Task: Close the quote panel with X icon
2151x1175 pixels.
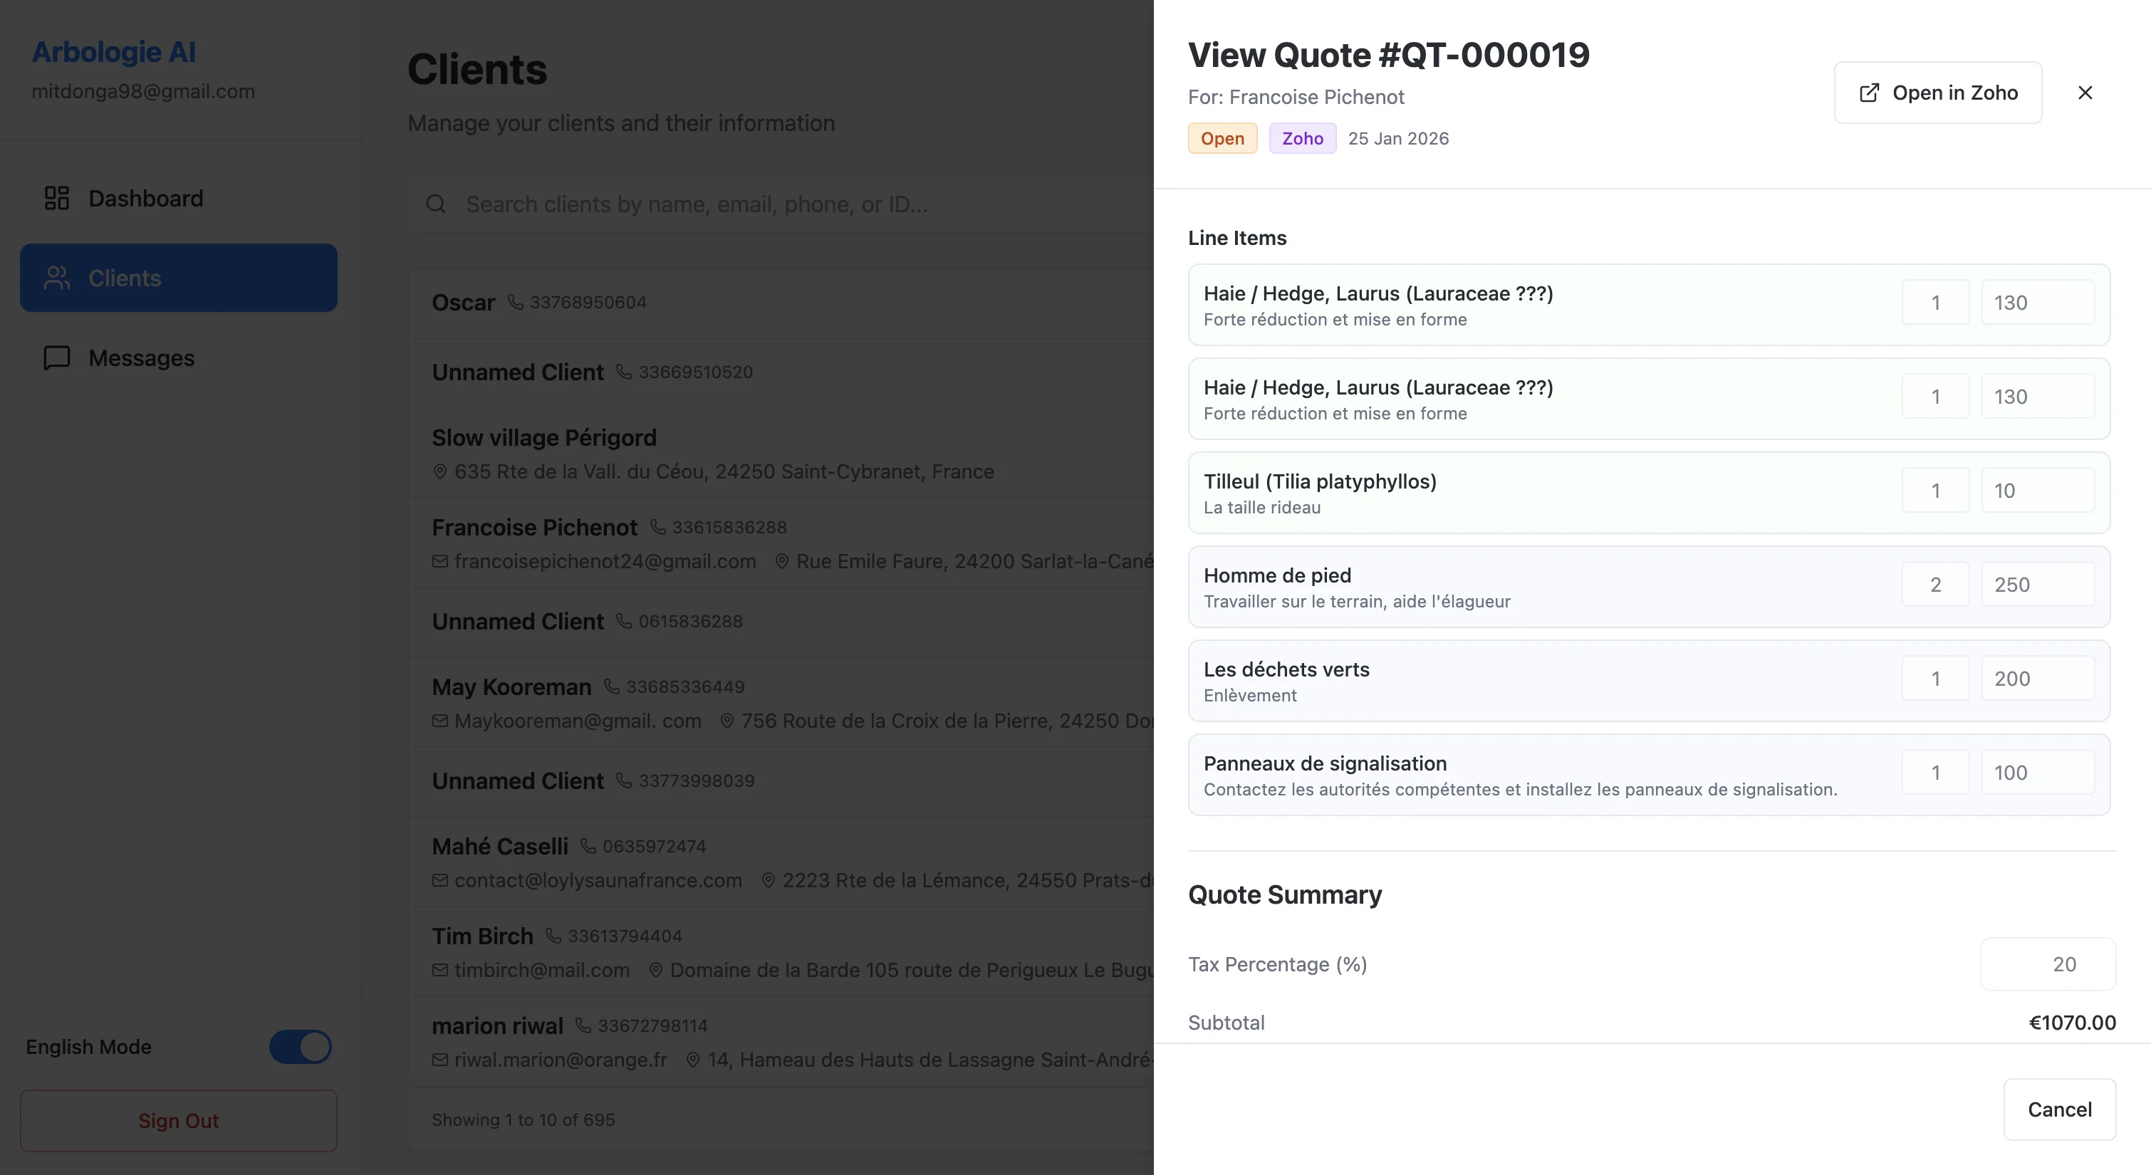Action: (2085, 93)
